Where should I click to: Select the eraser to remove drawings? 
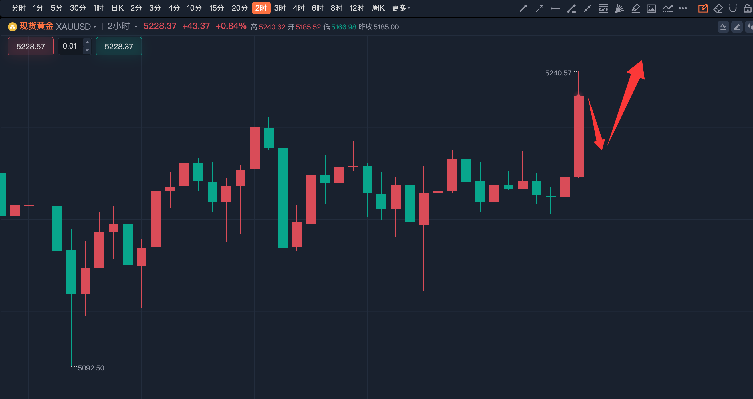tap(718, 8)
